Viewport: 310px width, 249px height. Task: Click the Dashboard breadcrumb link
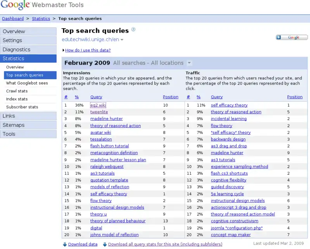coord(13,19)
